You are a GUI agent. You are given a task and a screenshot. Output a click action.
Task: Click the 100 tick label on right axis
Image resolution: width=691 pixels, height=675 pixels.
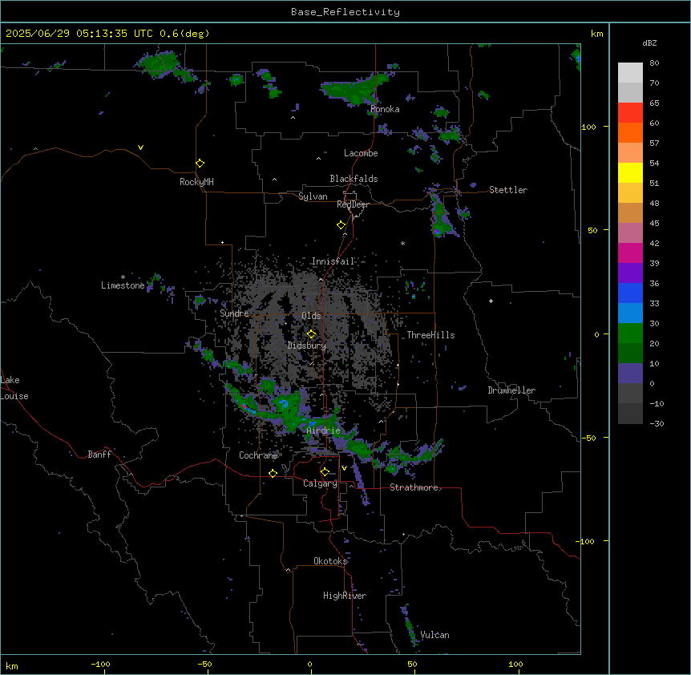pyautogui.click(x=588, y=127)
